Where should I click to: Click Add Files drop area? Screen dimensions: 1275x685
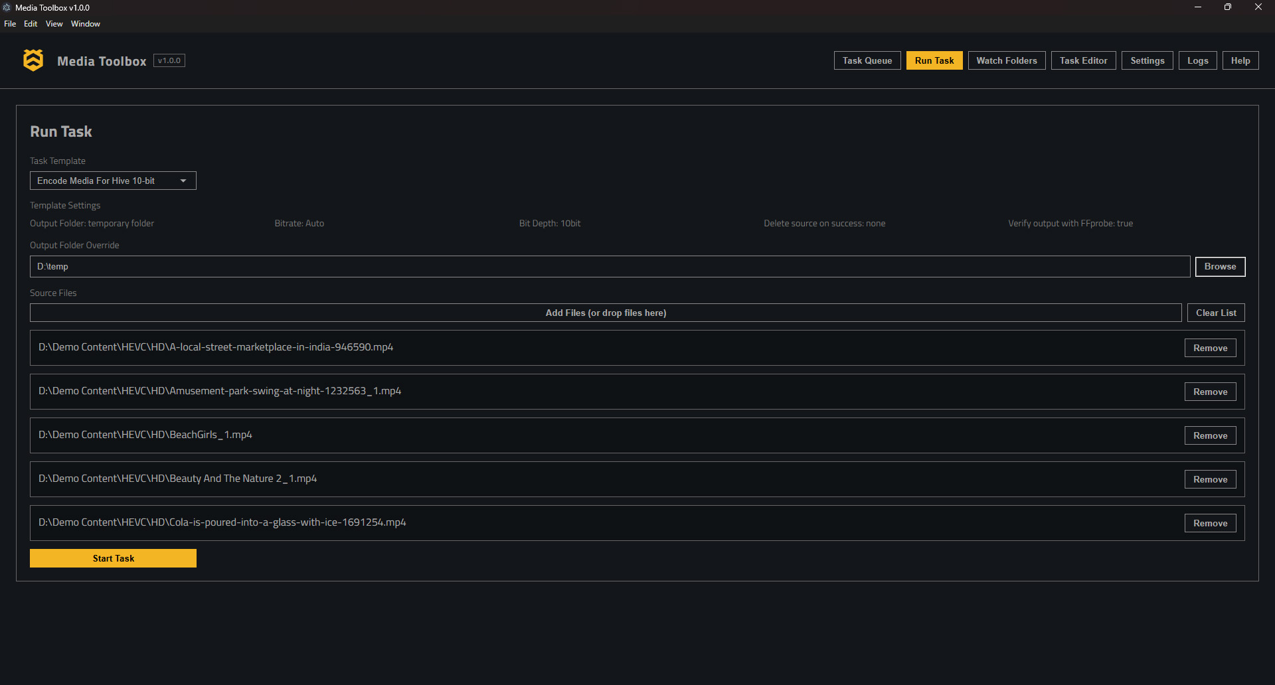click(606, 312)
